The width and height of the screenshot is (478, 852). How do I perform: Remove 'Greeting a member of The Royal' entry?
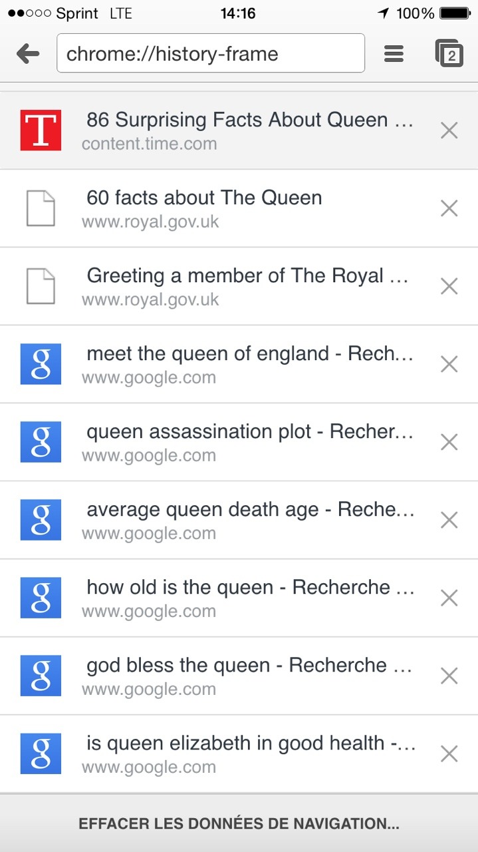click(449, 286)
